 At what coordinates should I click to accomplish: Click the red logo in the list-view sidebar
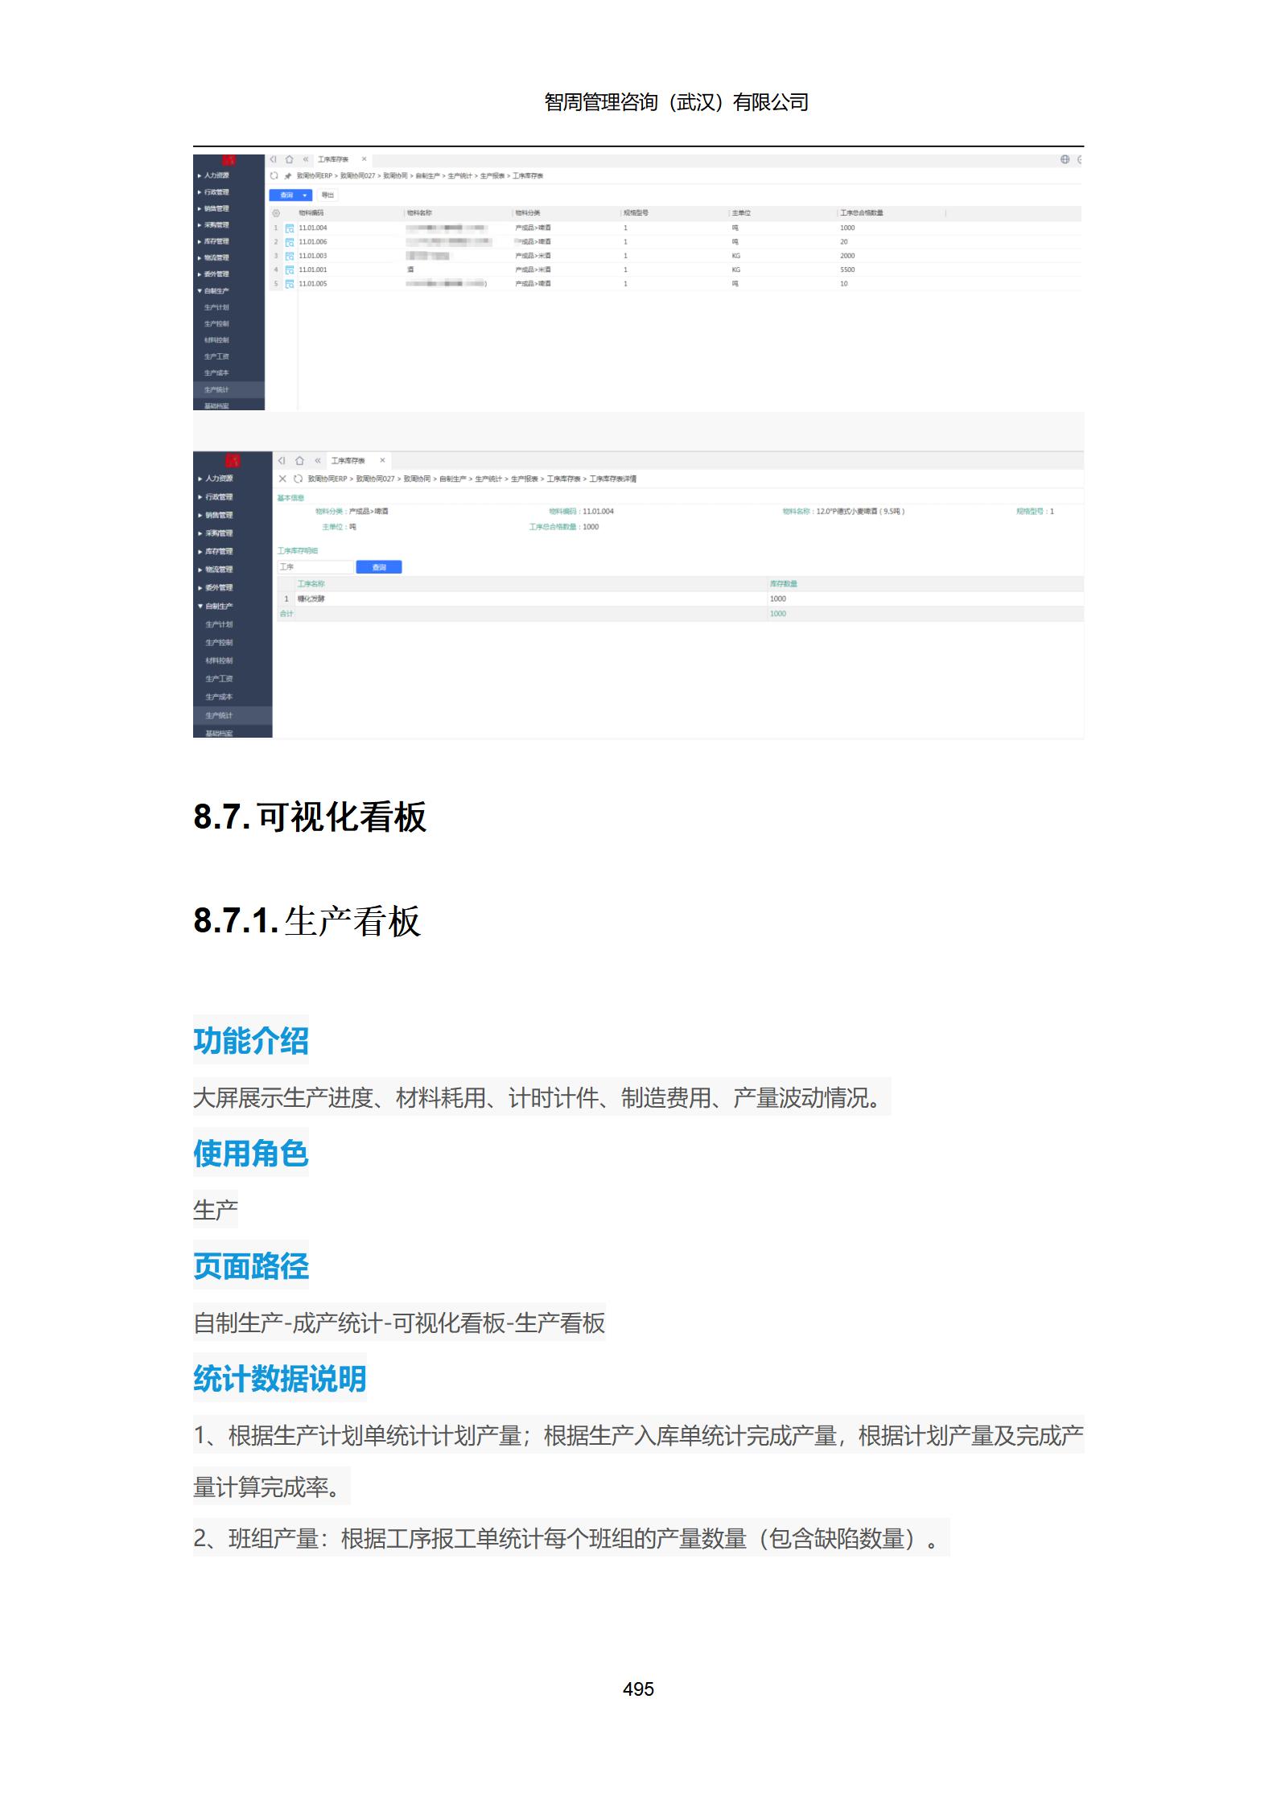click(229, 160)
